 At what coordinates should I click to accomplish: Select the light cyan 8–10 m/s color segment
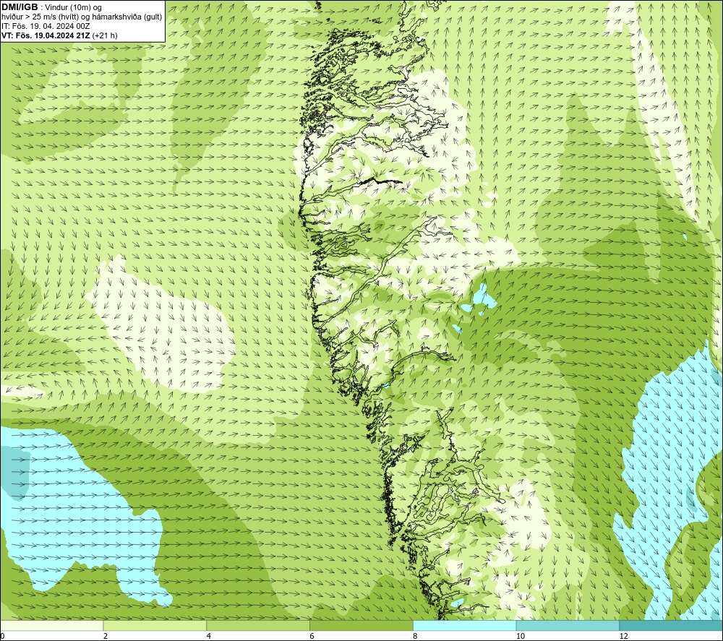pyautogui.click(x=465, y=625)
